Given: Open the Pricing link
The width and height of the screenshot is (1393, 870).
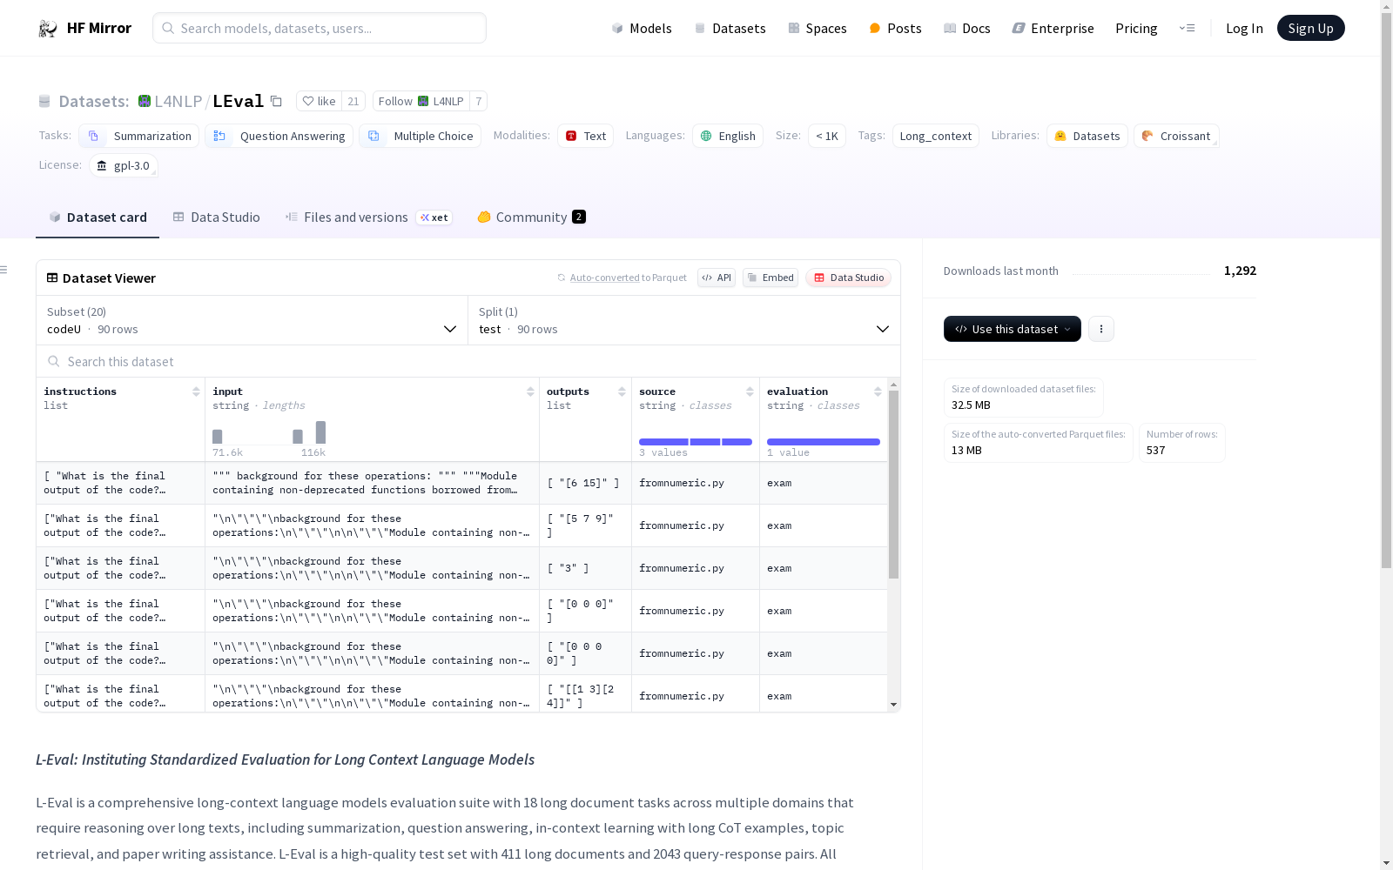Looking at the screenshot, I should [x=1136, y=29].
